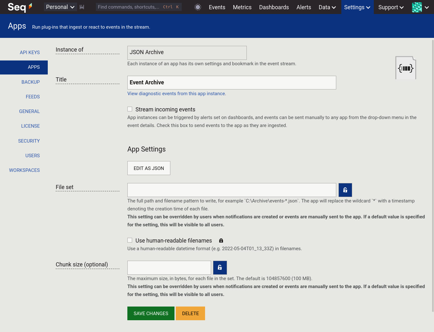Select API KEYS in the sidebar
Screen dimensions: 434x332
(x=30, y=53)
